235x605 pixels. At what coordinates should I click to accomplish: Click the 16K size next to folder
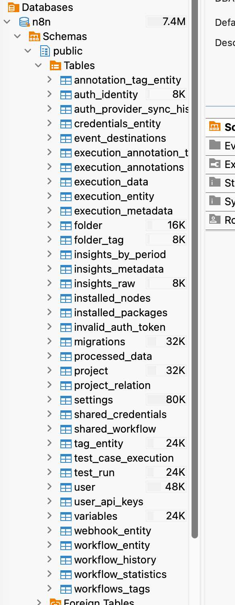176,225
